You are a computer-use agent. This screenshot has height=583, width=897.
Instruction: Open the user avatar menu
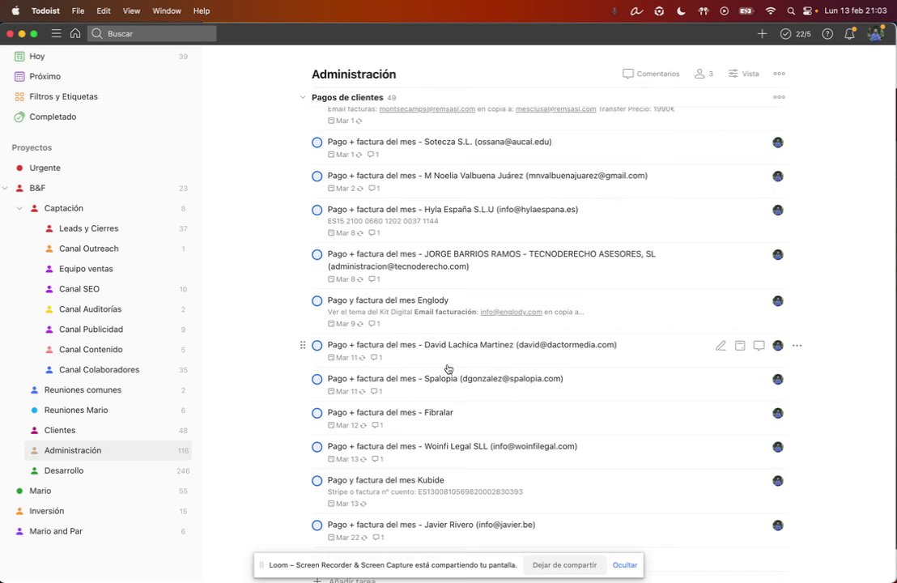(875, 34)
